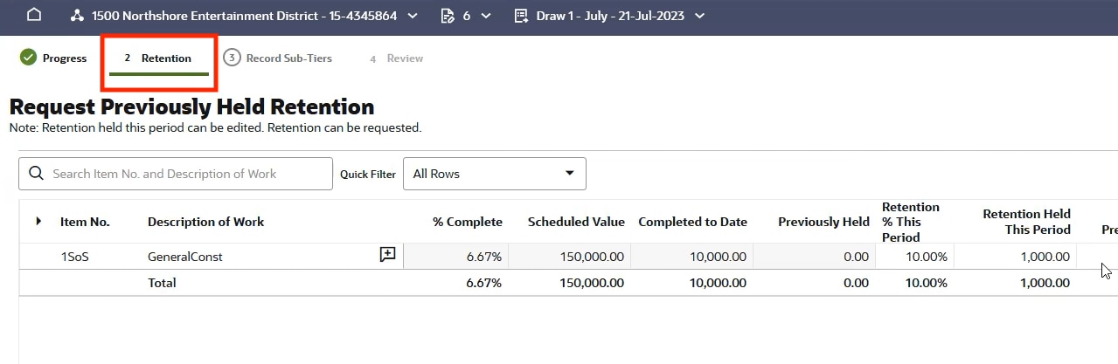Image resolution: width=1118 pixels, height=364 pixels.
Task: Add comment to GeneralConst row
Action: pyautogui.click(x=388, y=255)
